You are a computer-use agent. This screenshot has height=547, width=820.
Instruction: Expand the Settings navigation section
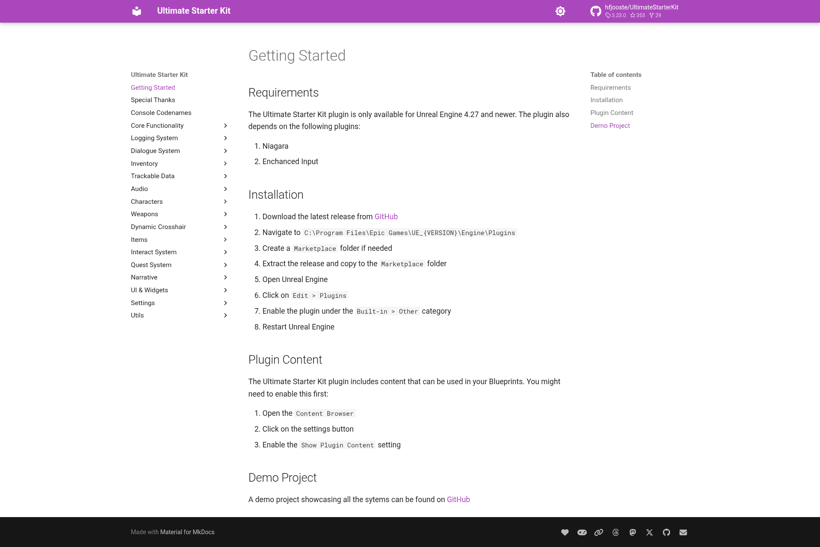click(x=179, y=303)
